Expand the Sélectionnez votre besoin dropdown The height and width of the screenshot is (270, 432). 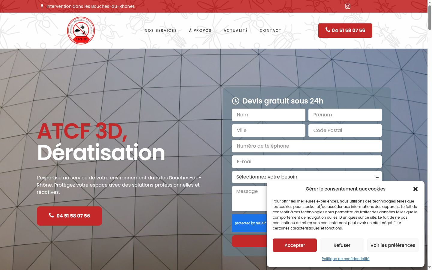pos(307,177)
